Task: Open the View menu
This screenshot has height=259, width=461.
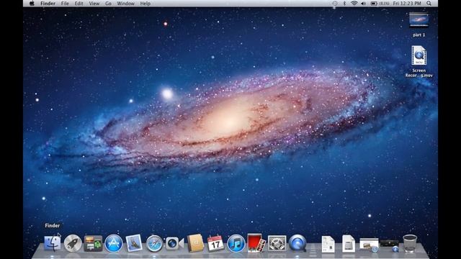Action: pos(94,4)
